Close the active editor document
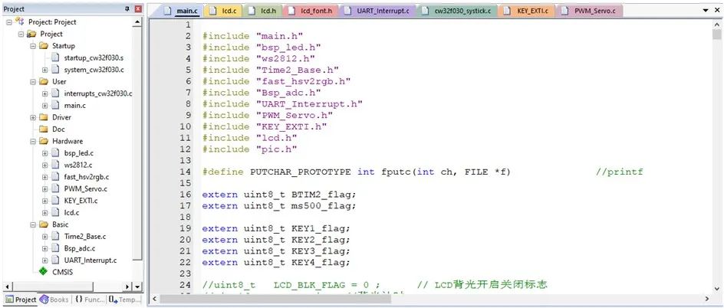 (717, 10)
